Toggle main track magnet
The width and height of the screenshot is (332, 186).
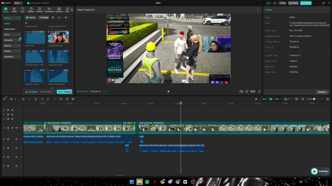click(x=265, y=99)
